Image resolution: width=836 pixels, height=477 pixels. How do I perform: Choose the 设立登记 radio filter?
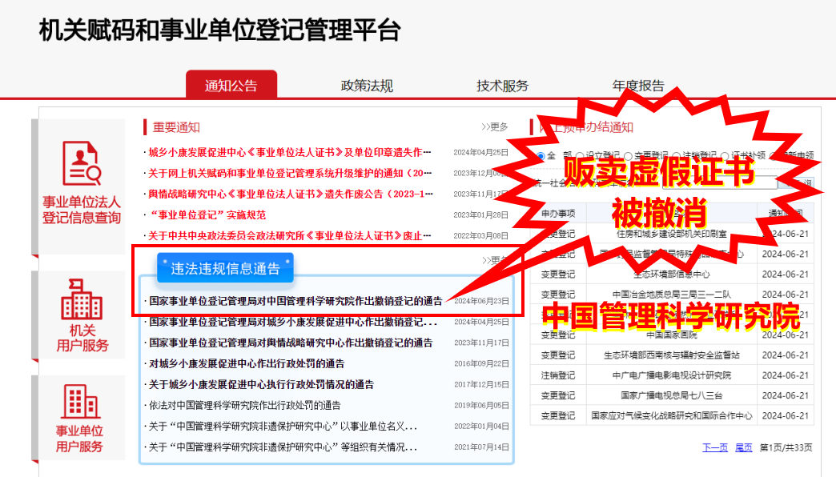tap(580, 155)
